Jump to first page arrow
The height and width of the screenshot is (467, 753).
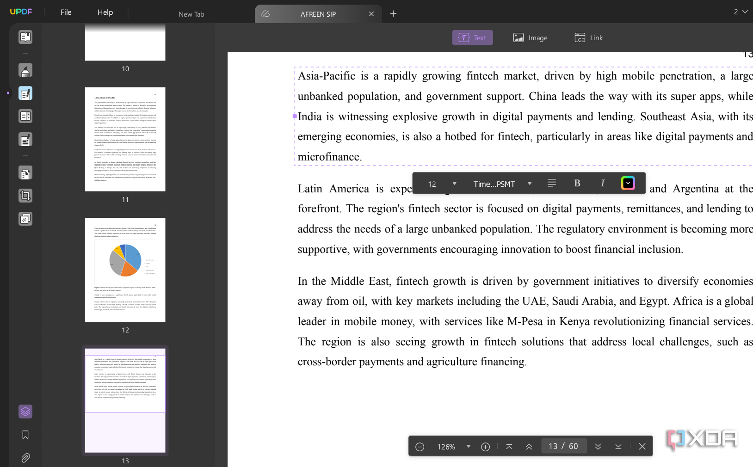(509, 447)
